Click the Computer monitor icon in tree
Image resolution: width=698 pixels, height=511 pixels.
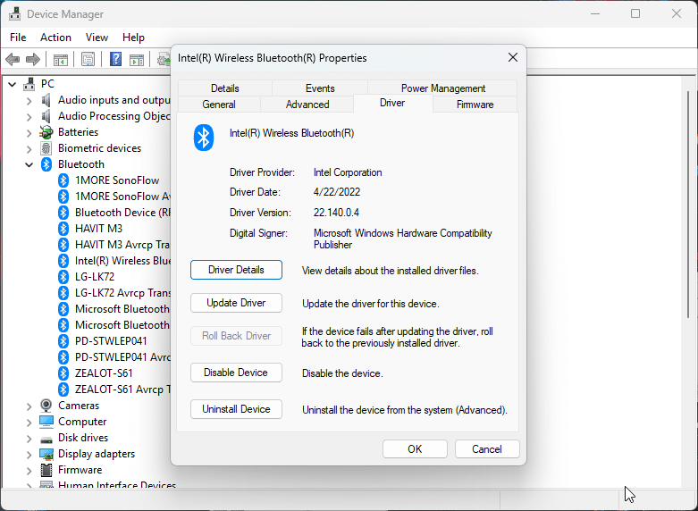[46, 422]
